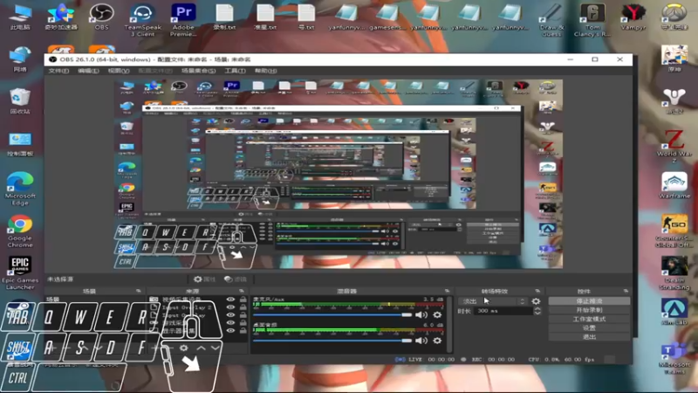The image size is (698, 393).
Task: Open the 场景集合(S) menu
Action: (x=198, y=71)
